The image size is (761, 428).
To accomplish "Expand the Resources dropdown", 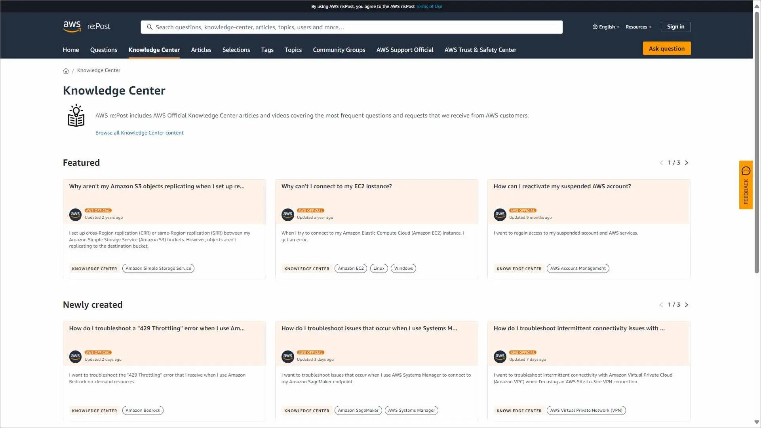I will [638, 27].
